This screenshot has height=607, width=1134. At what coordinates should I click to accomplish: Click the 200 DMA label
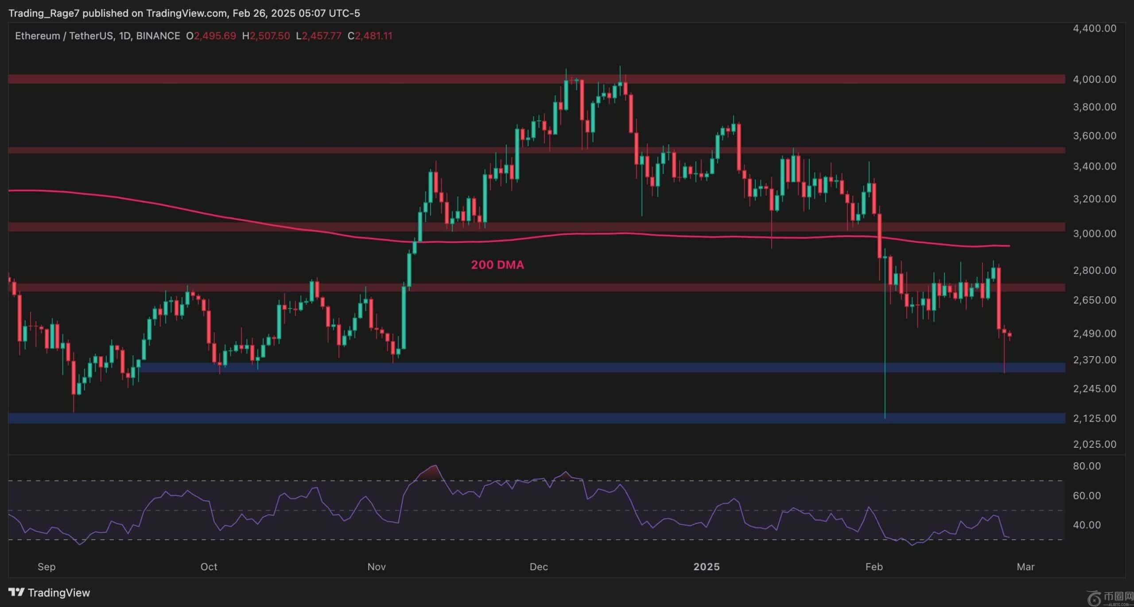click(x=497, y=265)
